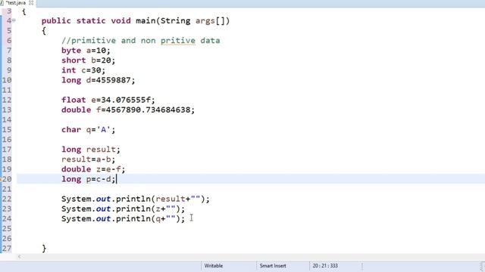The height and width of the screenshot is (272, 485).
Task: Click the println(z+"") statement
Action: 123,209
